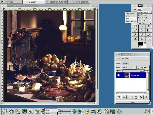The height and width of the screenshot is (115, 153).
Task: Click the swap foreground/background colors arrow
Action: [145, 43]
